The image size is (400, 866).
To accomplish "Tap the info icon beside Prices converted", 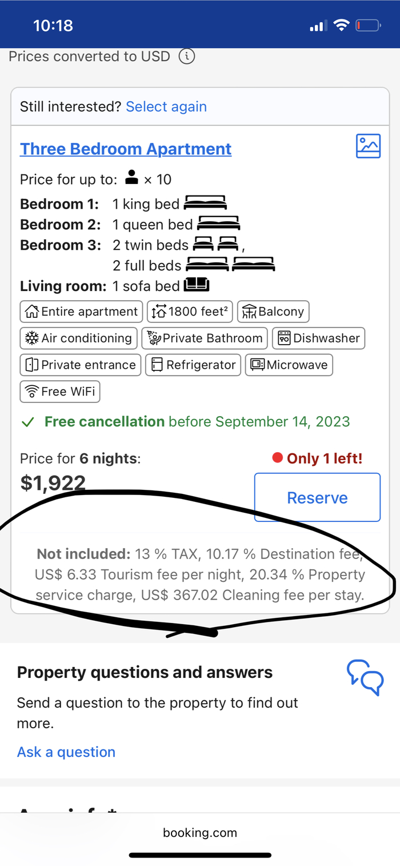I will pos(187,57).
